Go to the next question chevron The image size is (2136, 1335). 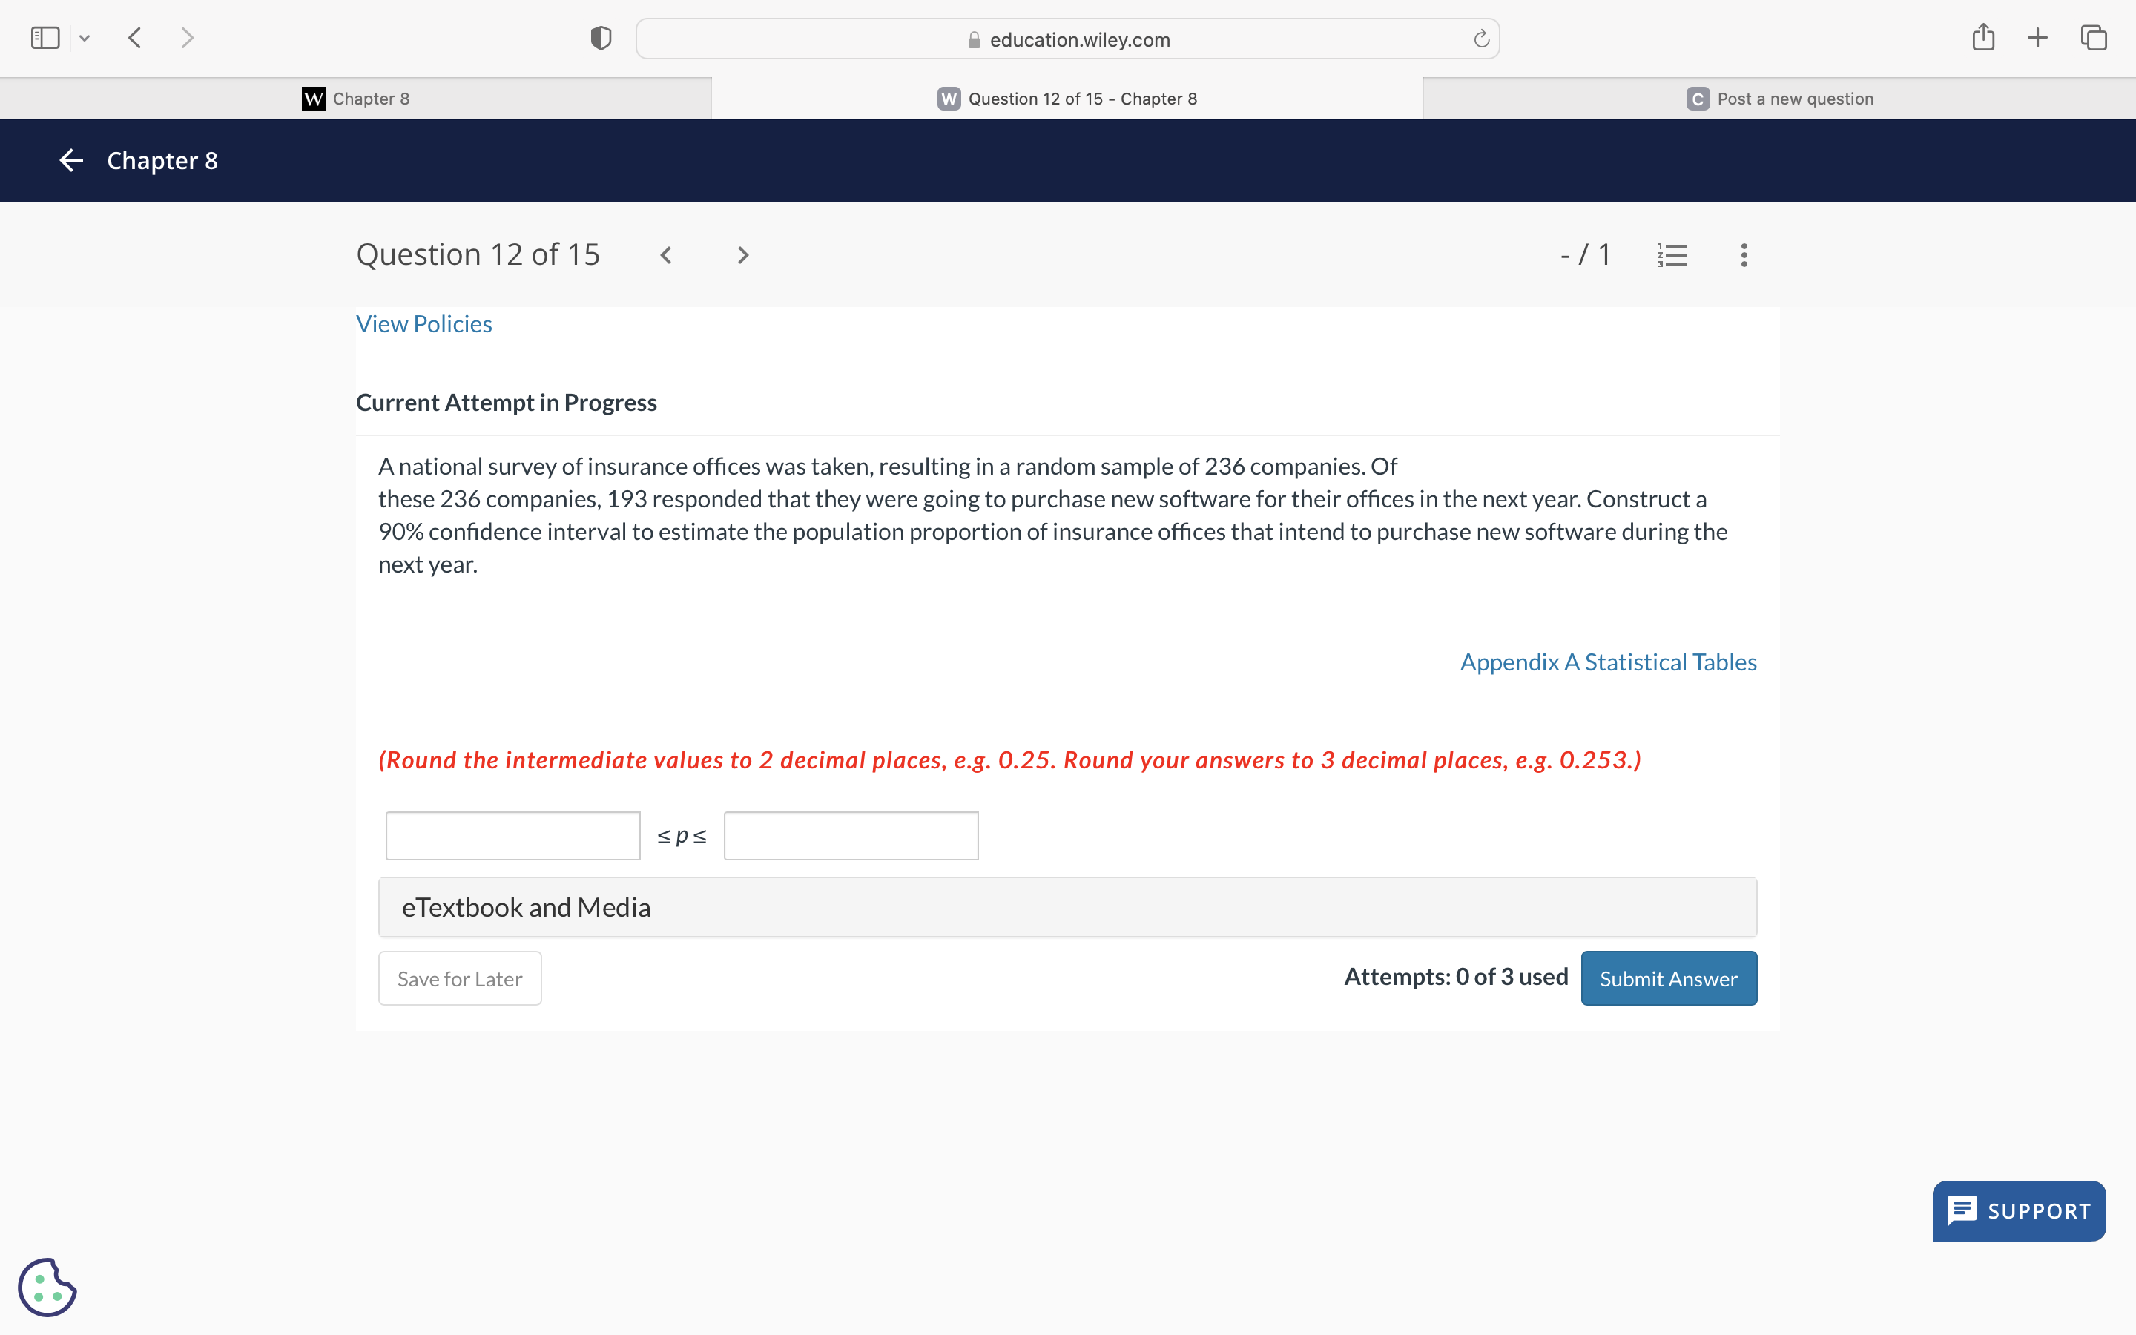pos(742,255)
